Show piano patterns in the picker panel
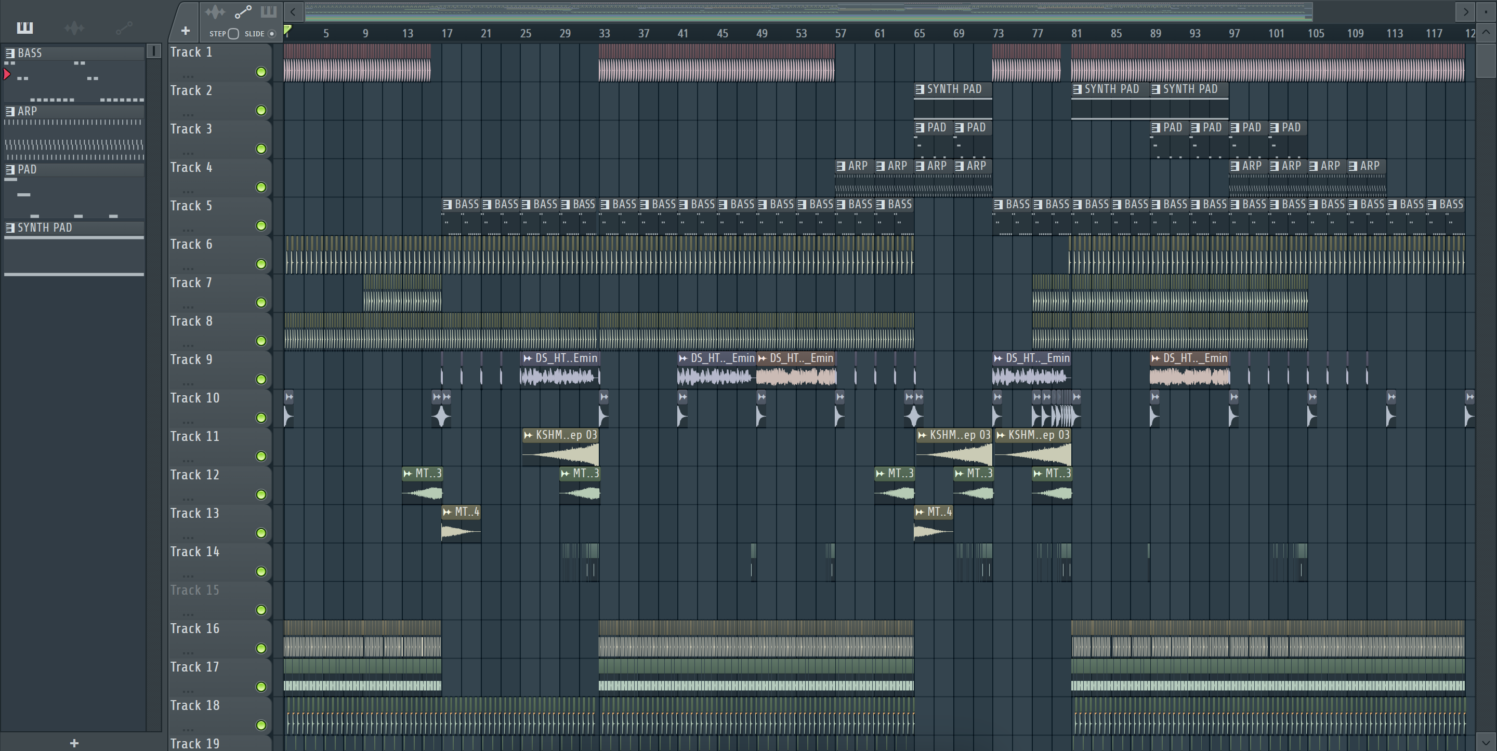The width and height of the screenshot is (1497, 751). pyautogui.click(x=24, y=28)
